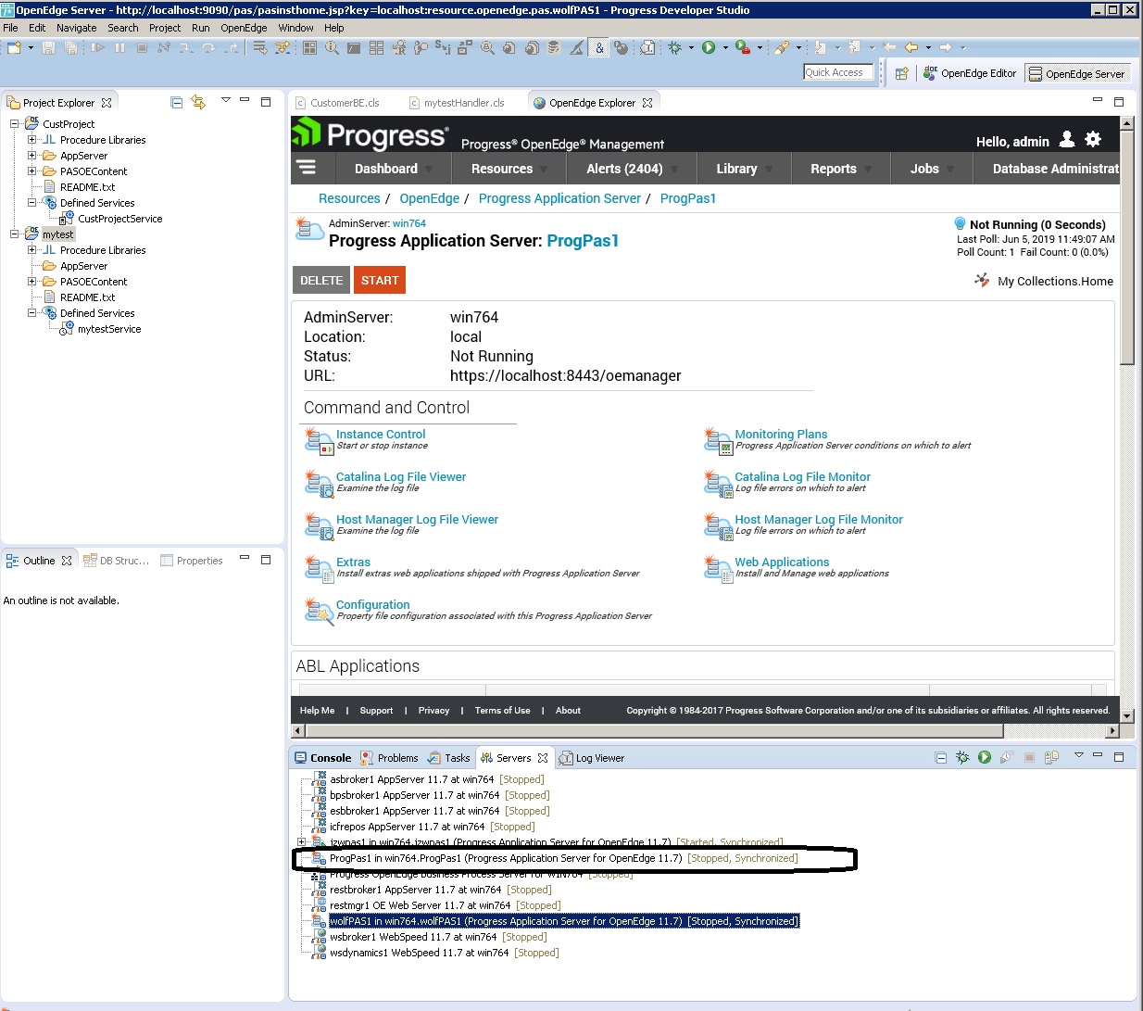Open the settings gear icon beside Hello, admin

pos(1093,140)
